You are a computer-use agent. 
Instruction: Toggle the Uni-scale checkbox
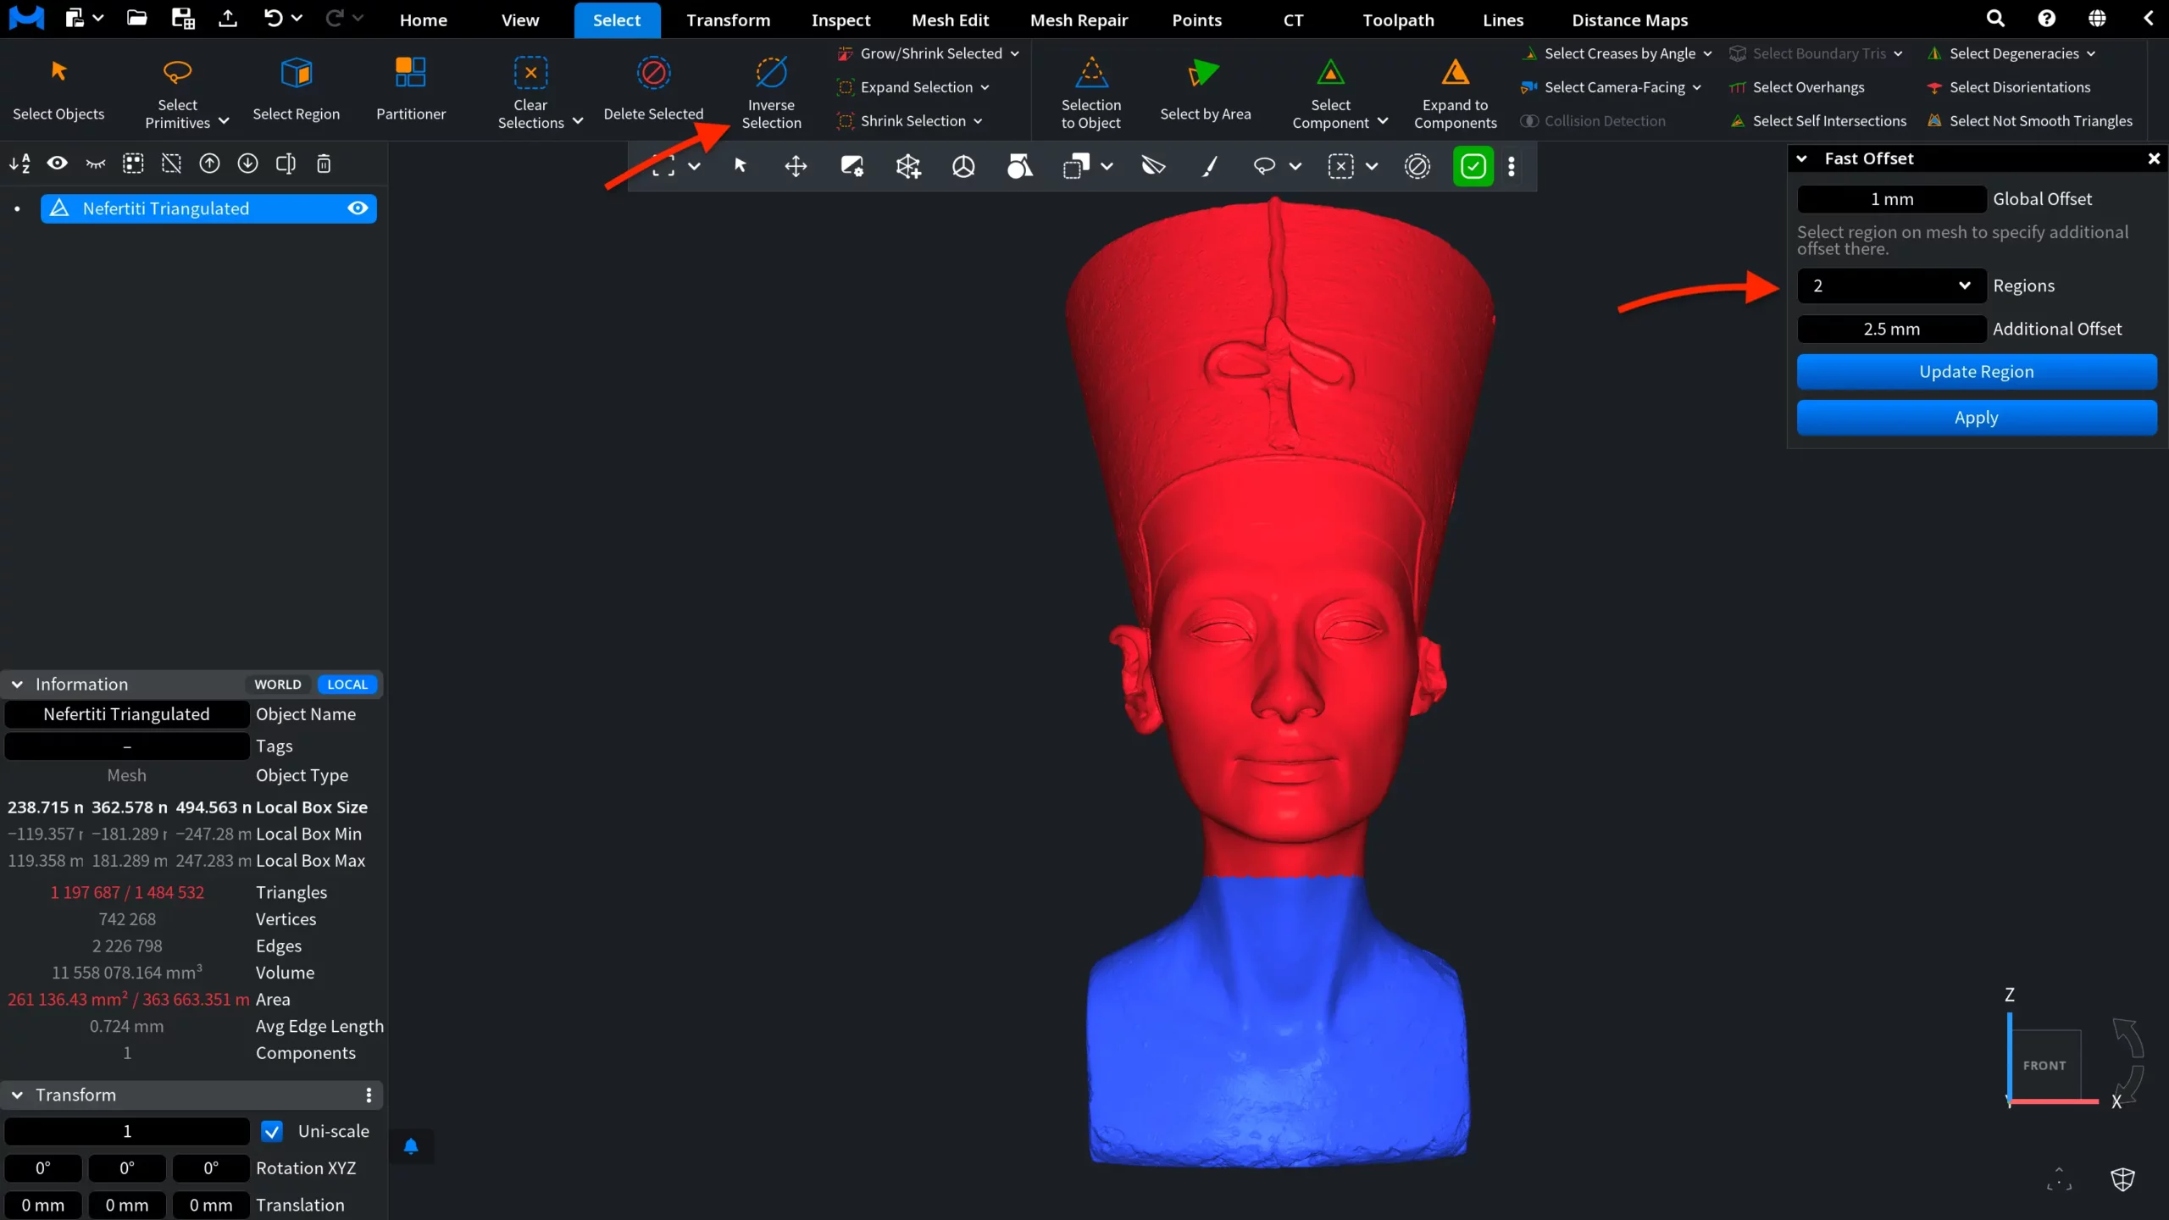(272, 1132)
